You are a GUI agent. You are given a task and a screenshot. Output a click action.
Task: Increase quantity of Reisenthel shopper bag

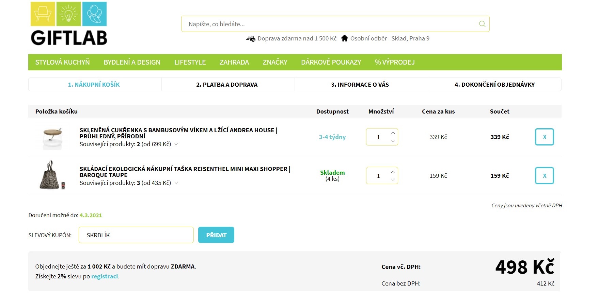[x=393, y=172]
